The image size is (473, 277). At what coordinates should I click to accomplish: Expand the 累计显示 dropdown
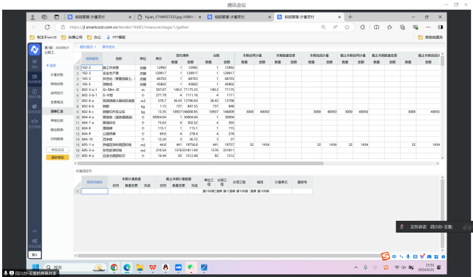(88, 47)
